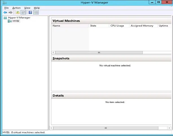The width and height of the screenshot is (173, 136).
Task: Open Help via the question mark icon
Action: pos(30,12)
